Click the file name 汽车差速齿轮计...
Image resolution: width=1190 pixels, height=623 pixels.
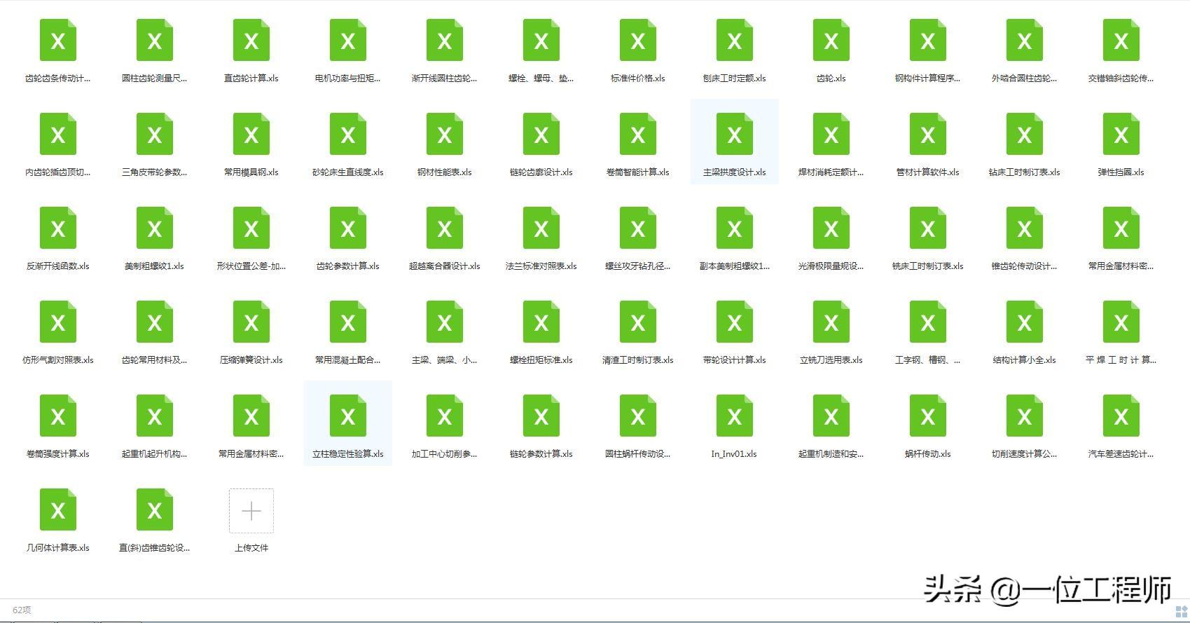(1121, 454)
